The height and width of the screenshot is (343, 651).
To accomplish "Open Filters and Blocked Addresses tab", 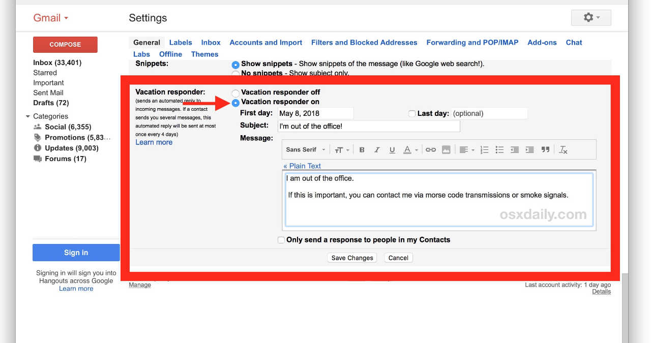I will coord(364,43).
